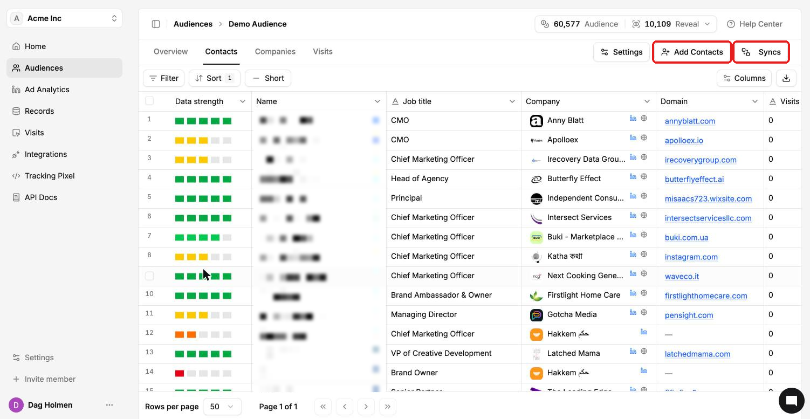
Task: Click the Audiences breadcrumb
Action: [193, 24]
